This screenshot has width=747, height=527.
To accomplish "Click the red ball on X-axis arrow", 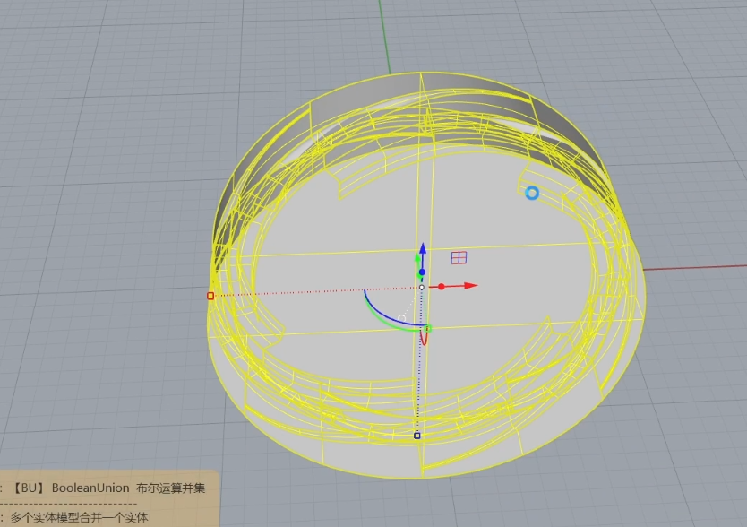I will point(442,287).
